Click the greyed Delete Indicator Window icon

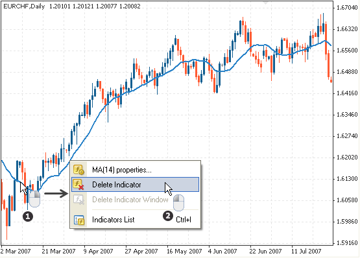(78, 200)
